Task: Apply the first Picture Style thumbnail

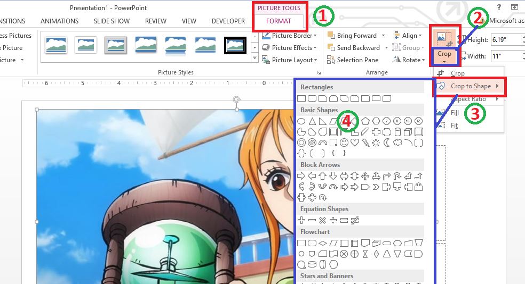Action: click(56, 45)
